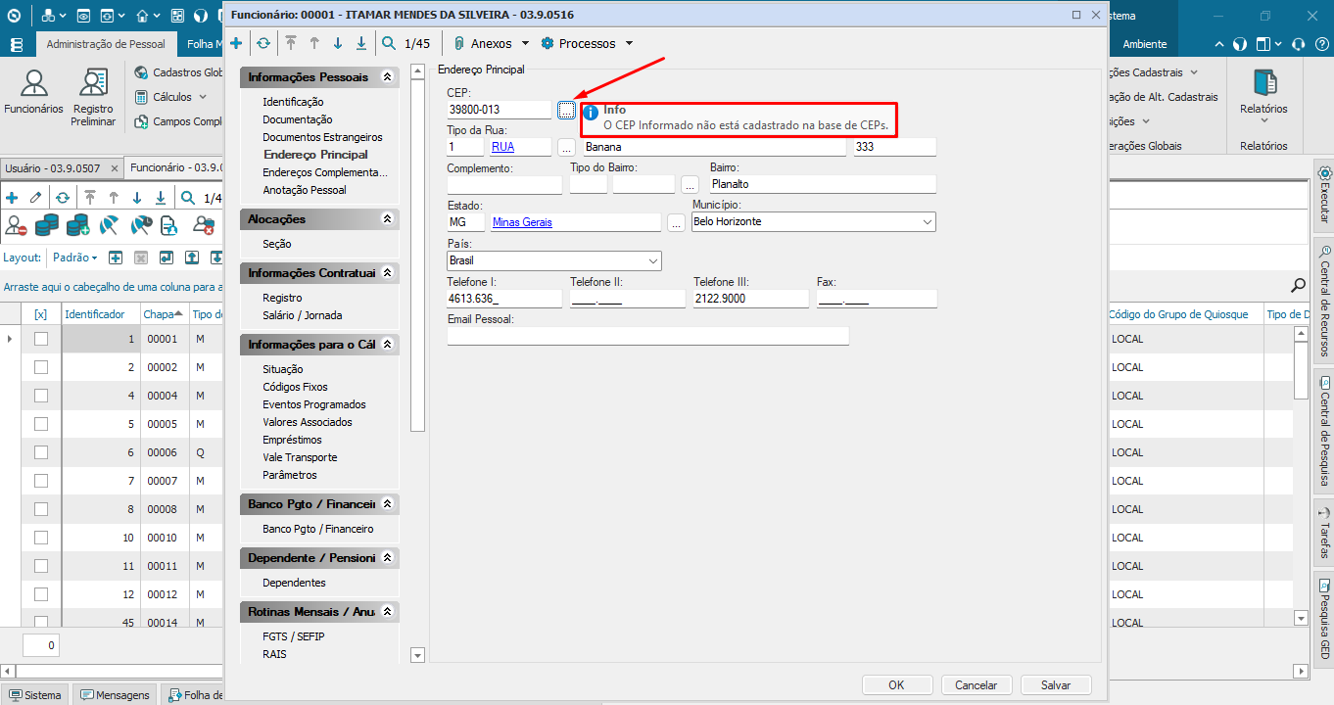1334x705 pixels.
Task: Click Campos Complementares ribbon item
Action: click(x=179, y=121)
